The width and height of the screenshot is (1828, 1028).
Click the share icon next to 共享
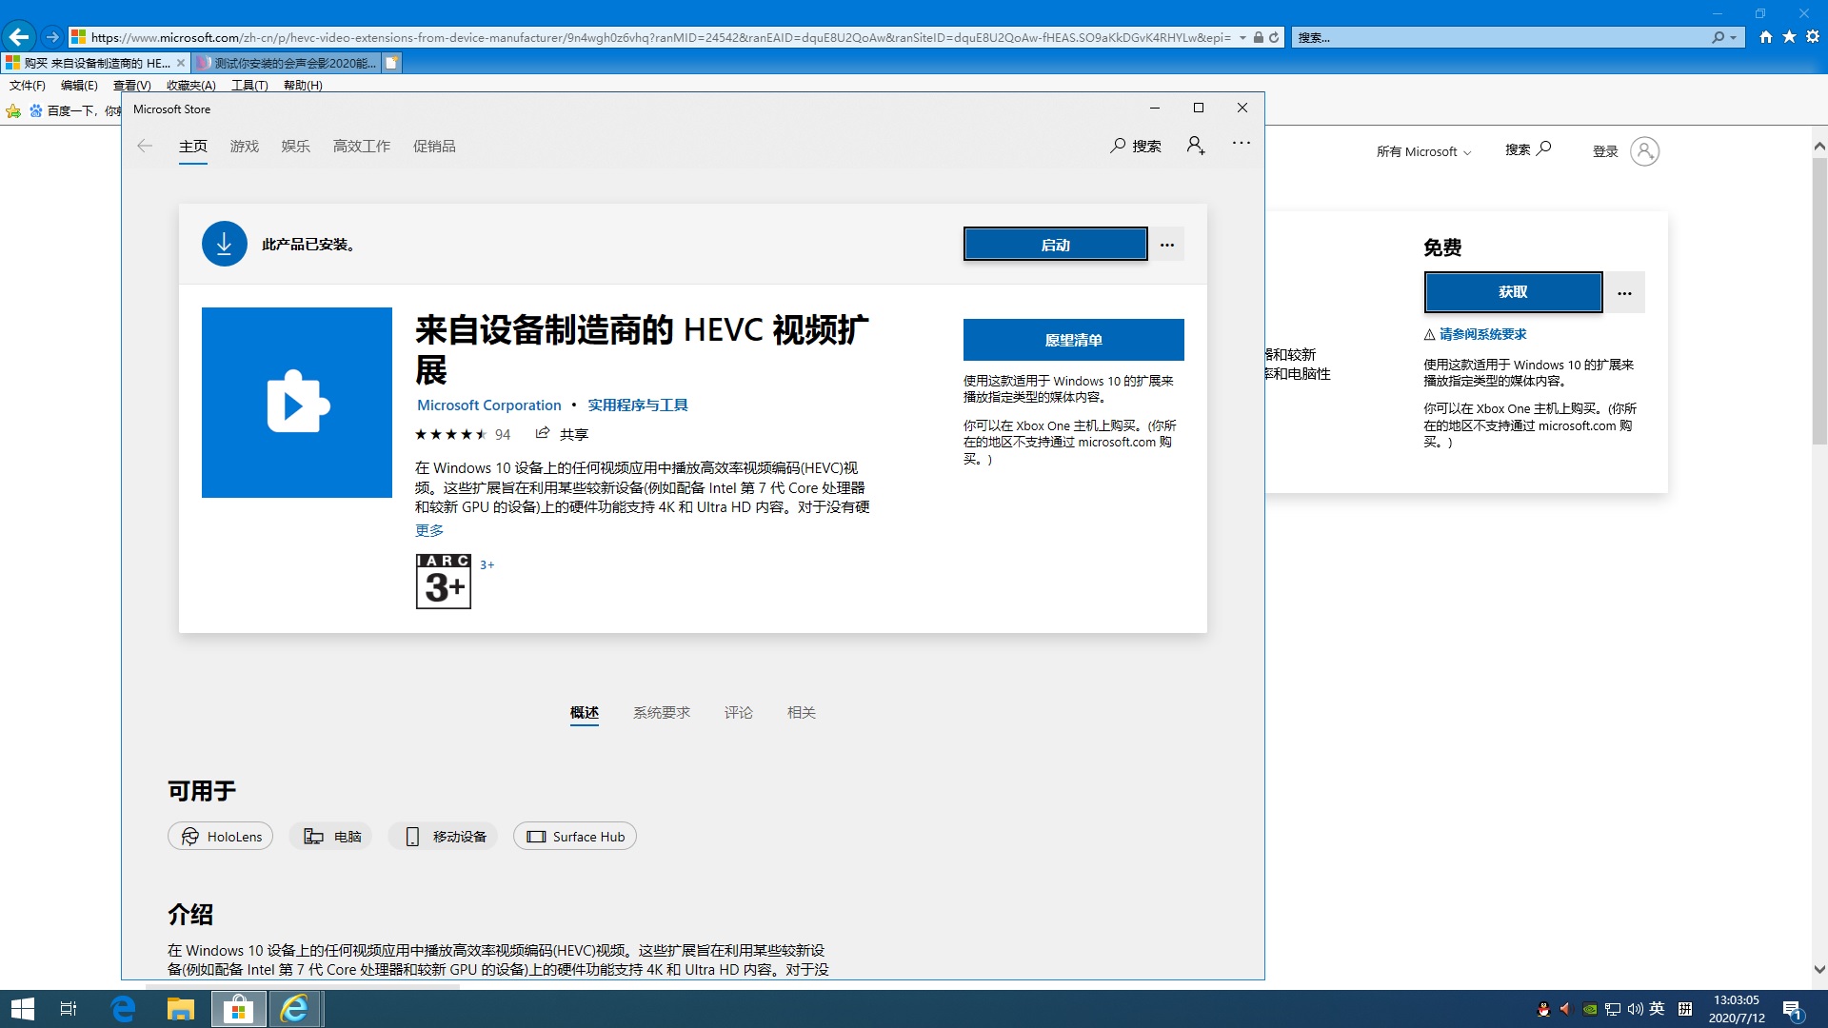pyautogui.click(x=543, y=433)
